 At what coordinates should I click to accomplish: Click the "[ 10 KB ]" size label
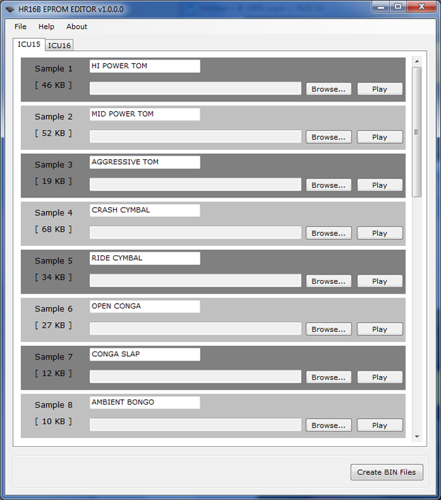click(54, 422)
